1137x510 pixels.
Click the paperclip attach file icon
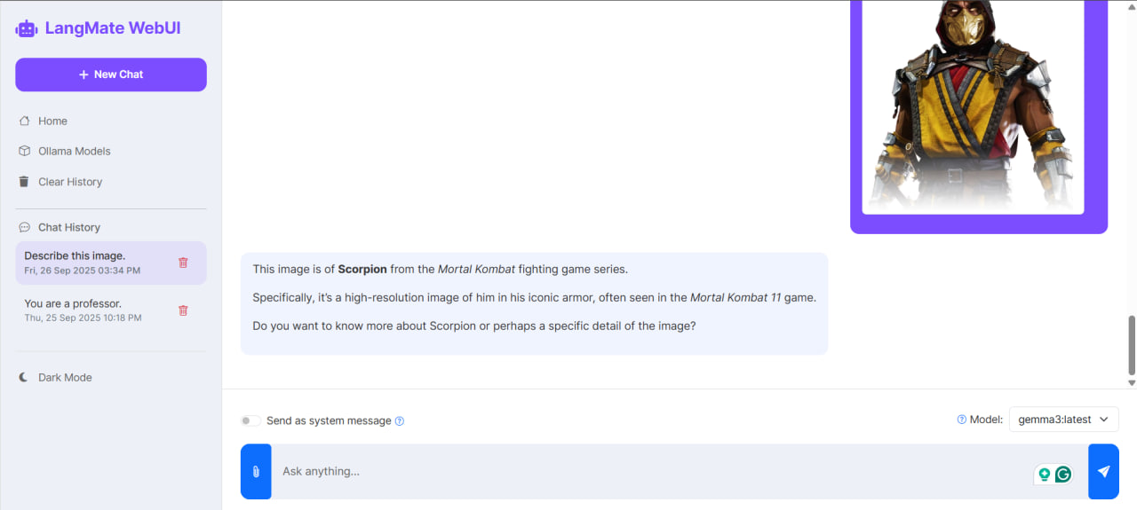point(256,472)
